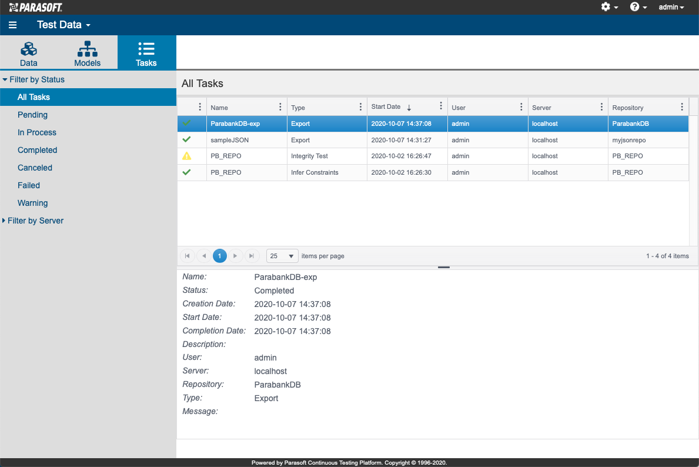Viewport: 699px width, 467px height.
Task: Click the 1 - 4 of 4 items label
Action: (x=667, y=256)
